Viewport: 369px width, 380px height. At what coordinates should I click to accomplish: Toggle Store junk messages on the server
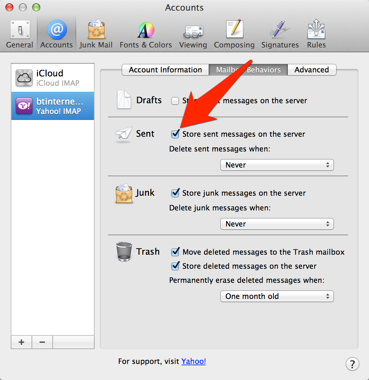tap(175, 193)
